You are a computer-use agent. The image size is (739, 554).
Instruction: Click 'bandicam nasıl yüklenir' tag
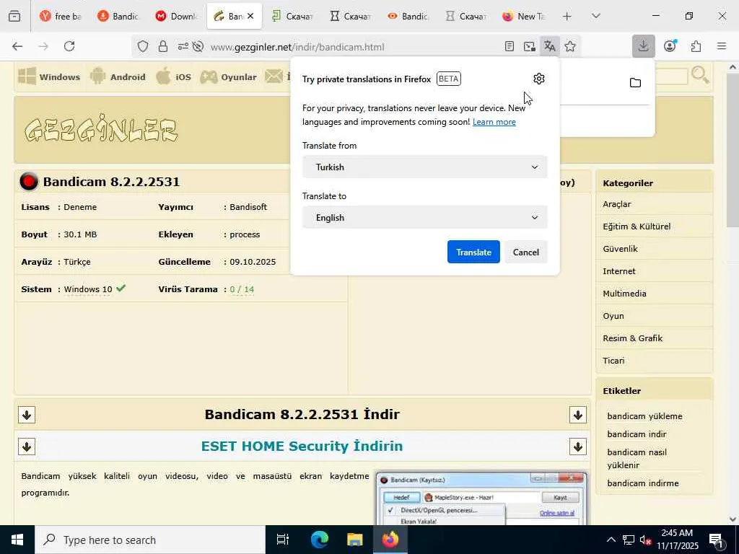(x=637, y=459)
